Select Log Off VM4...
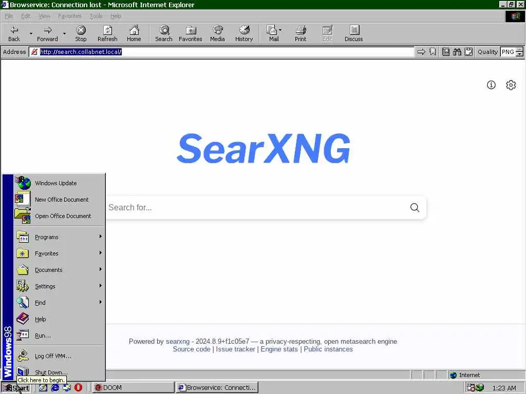Image resolution: width=526 pixels, height=394 pixels. coord(59,356)
